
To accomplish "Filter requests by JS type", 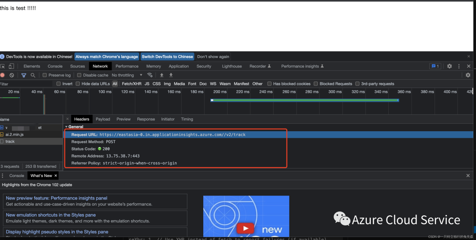I will pyautogui.click(x=147, y=84).
